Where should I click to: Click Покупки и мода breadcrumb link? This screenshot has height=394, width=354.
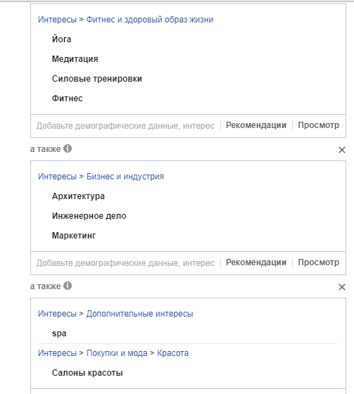pyautogui.click(x=117, y=353)
